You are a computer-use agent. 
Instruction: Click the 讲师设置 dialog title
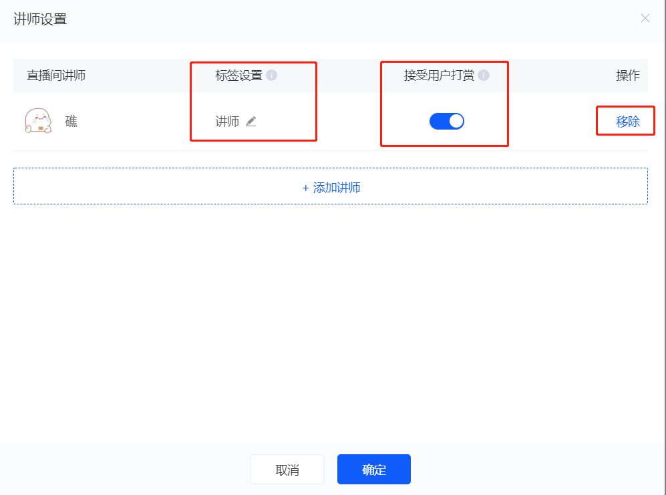click(x=40, y=19)
